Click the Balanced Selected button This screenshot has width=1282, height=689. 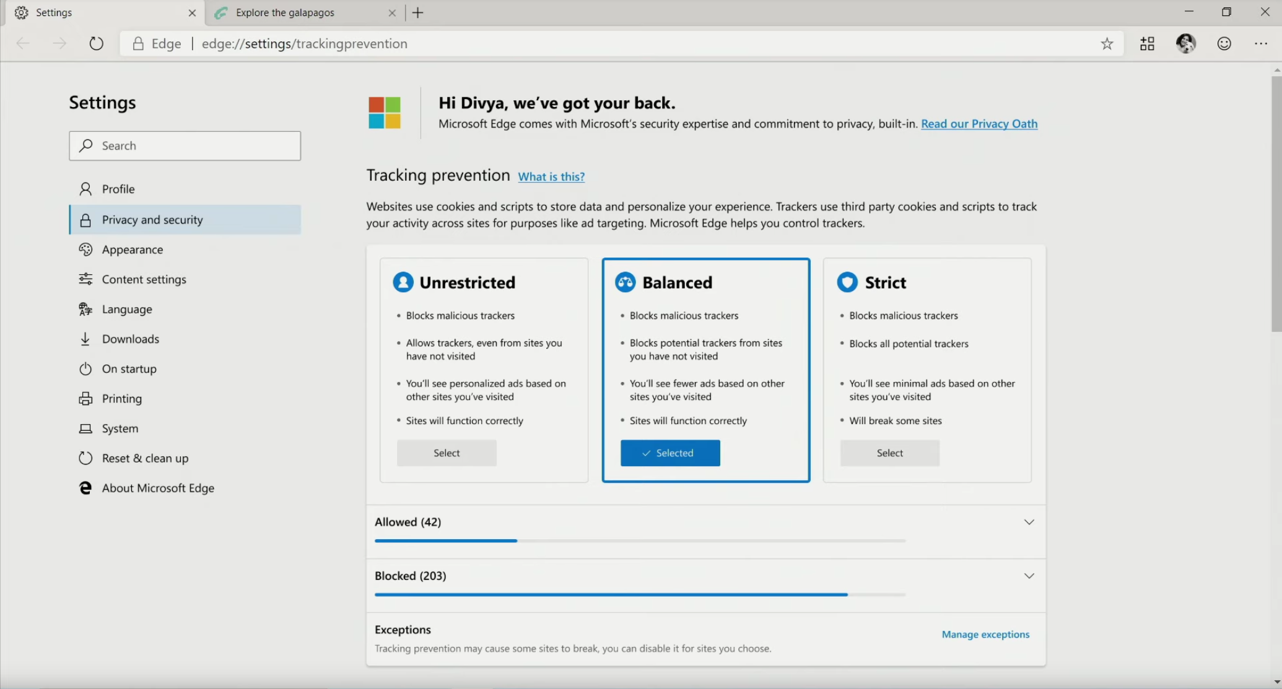click(670, 453)
